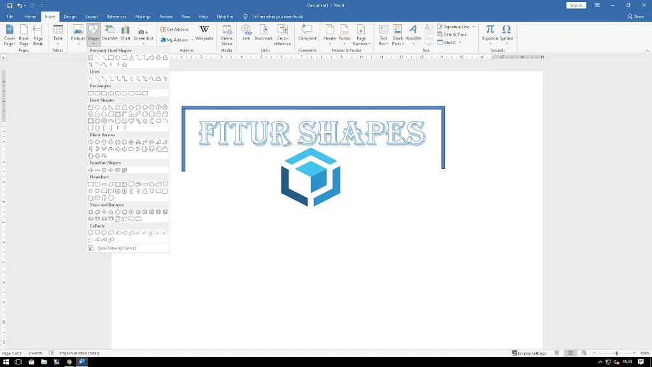
Task: Go to the Mailings tab
Action: pos(143,17)
